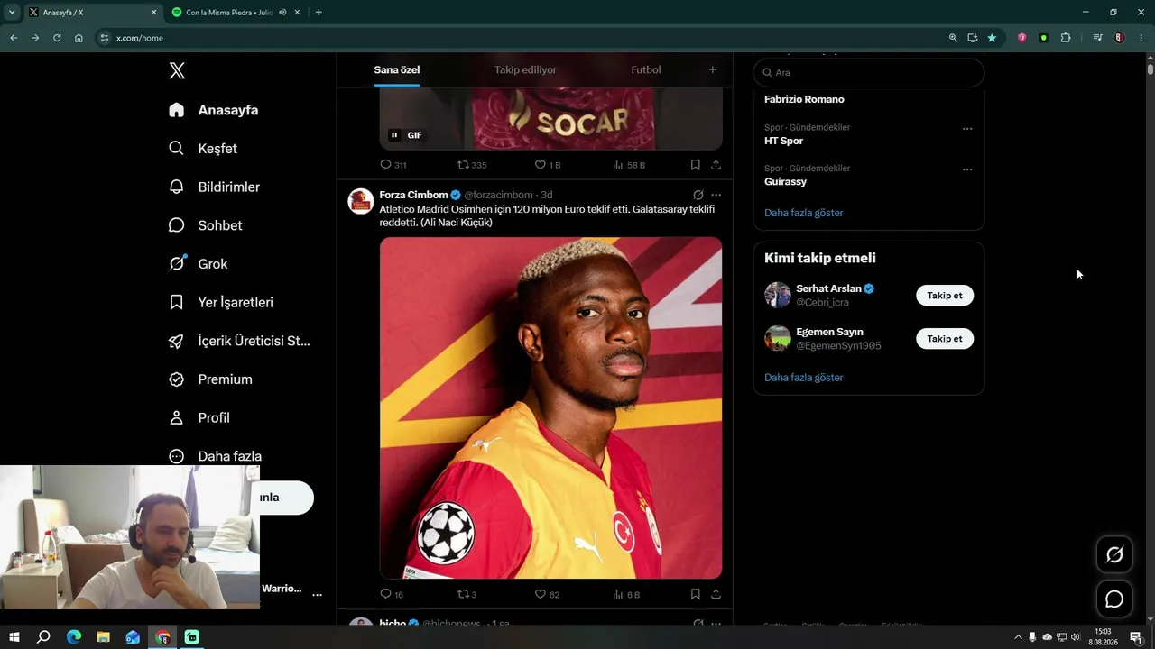The height and width of the screenshot is (649, 1155).
Task: Open more options on Forza Cimbom post
Action: [716, 195]
